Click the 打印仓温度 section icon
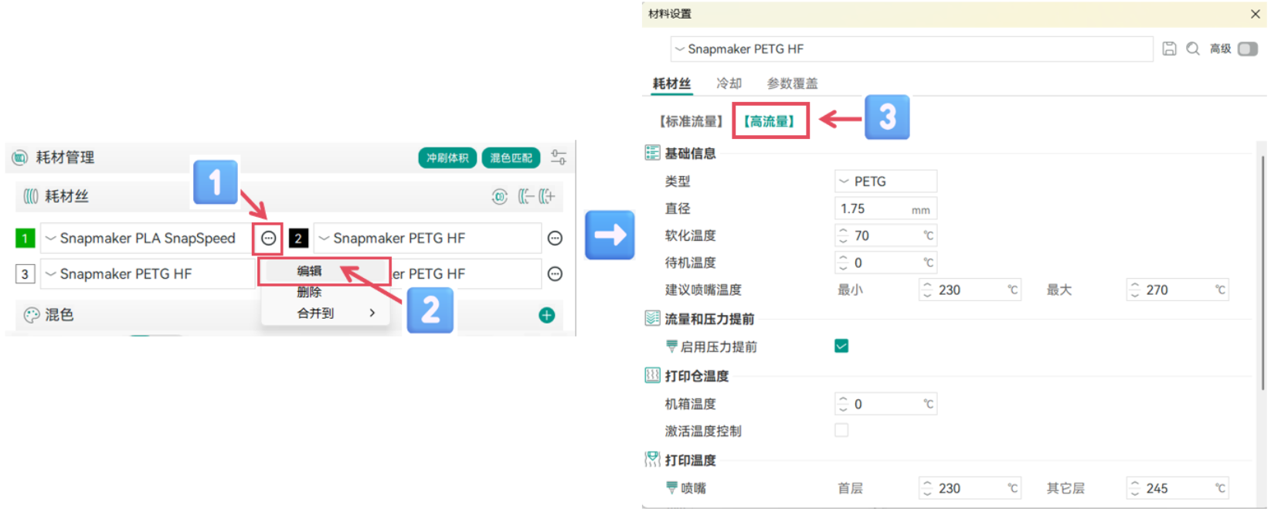Screen dimensions: 1271x515 (652, 375)
